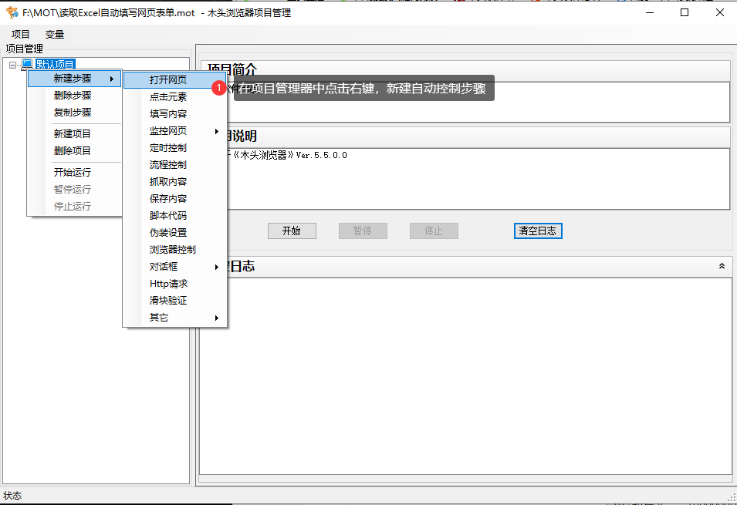Open the 变量 menu in menu bar

[54, 34]
